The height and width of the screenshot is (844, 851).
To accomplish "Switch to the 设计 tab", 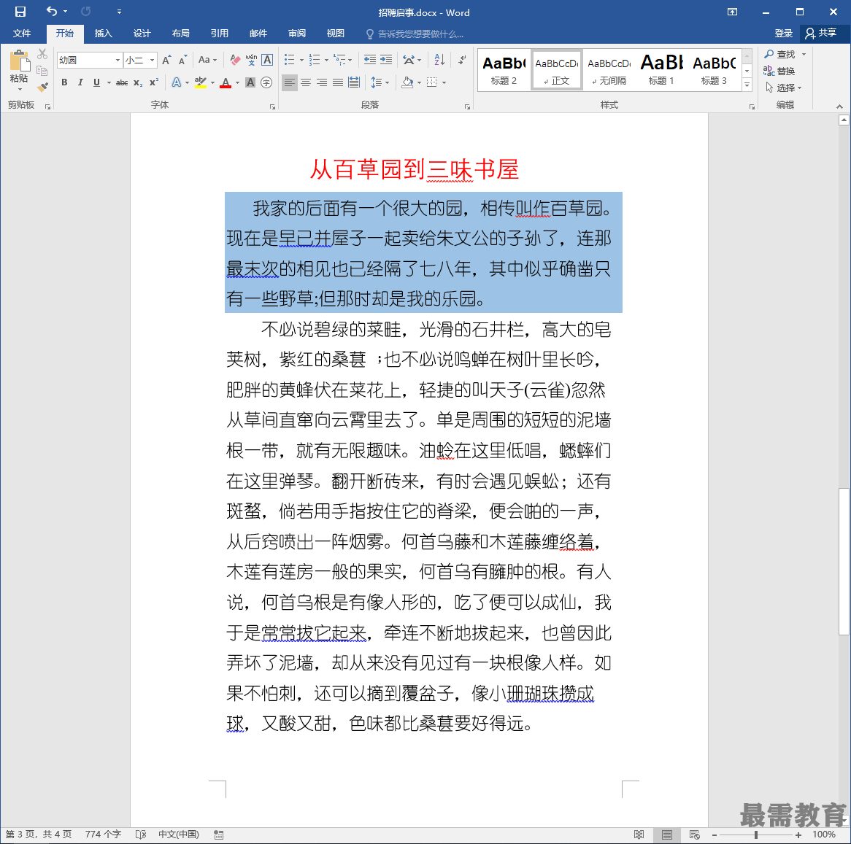I will coord(142,34).
